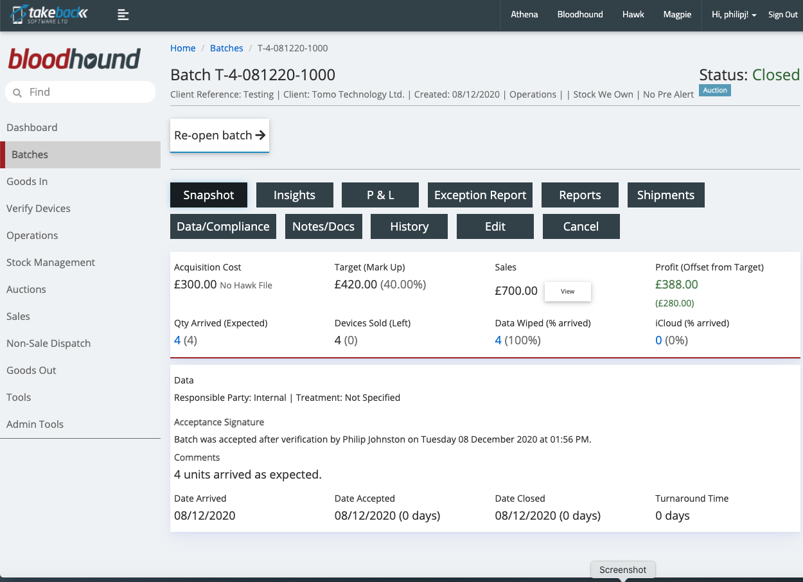This screenshot has height=582, width=803.
Task: Click Sign Out
Action: 783,15
